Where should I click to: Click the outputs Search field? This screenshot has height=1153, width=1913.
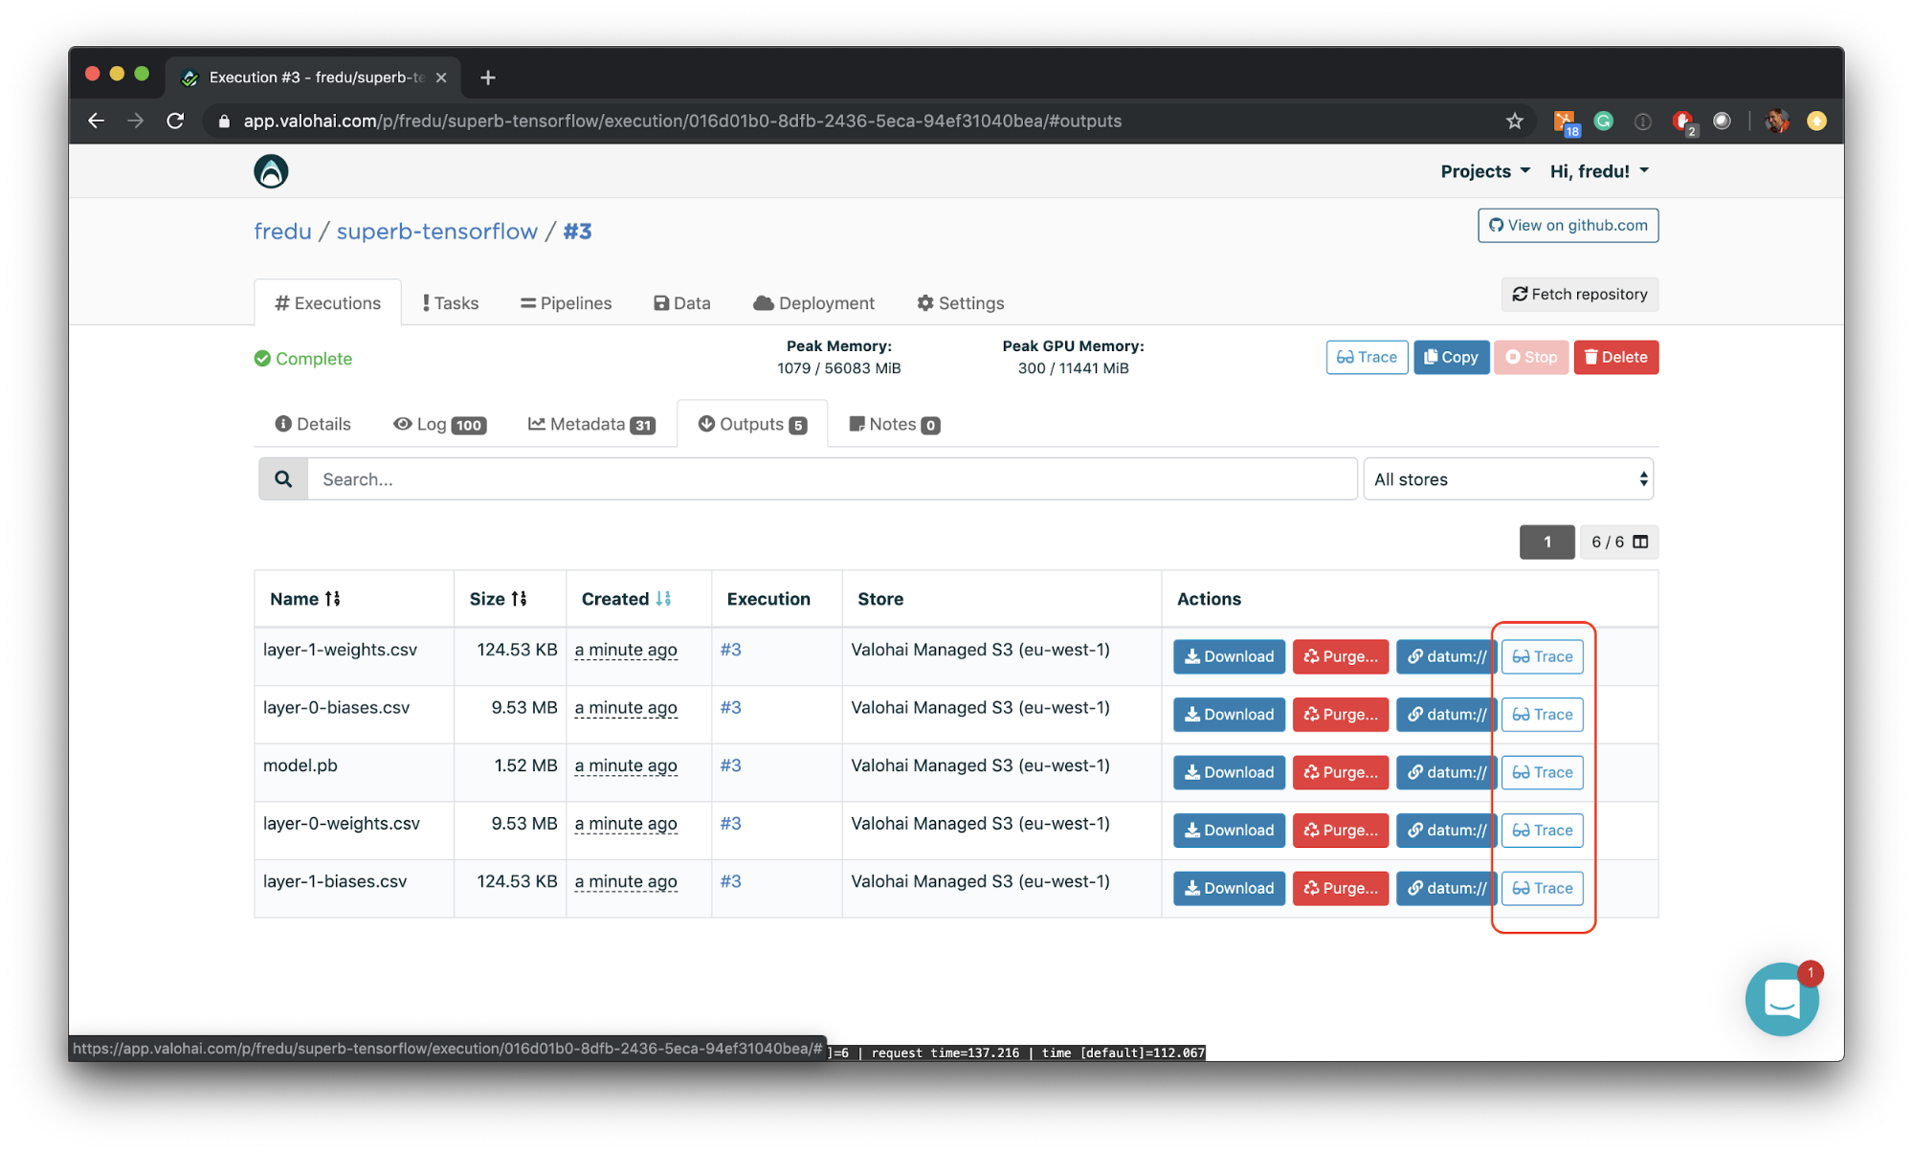pos(832,478)
